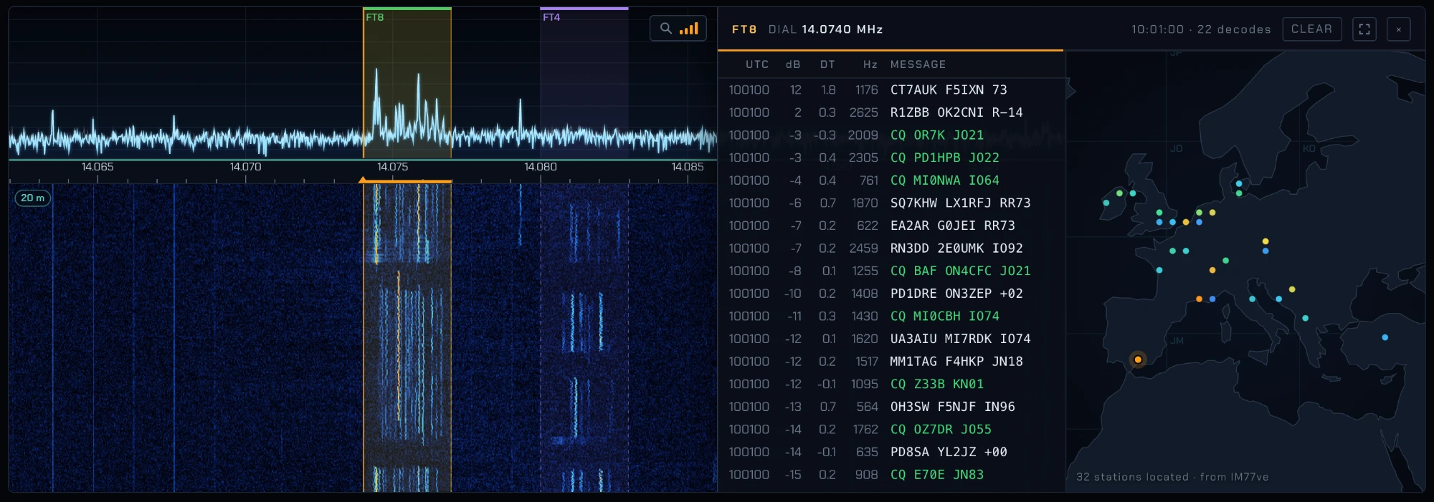The height and width of the screenshot is (502, 1434).
Task: Select decode CQ OZ7DR JO55
Action: (891, 430)
